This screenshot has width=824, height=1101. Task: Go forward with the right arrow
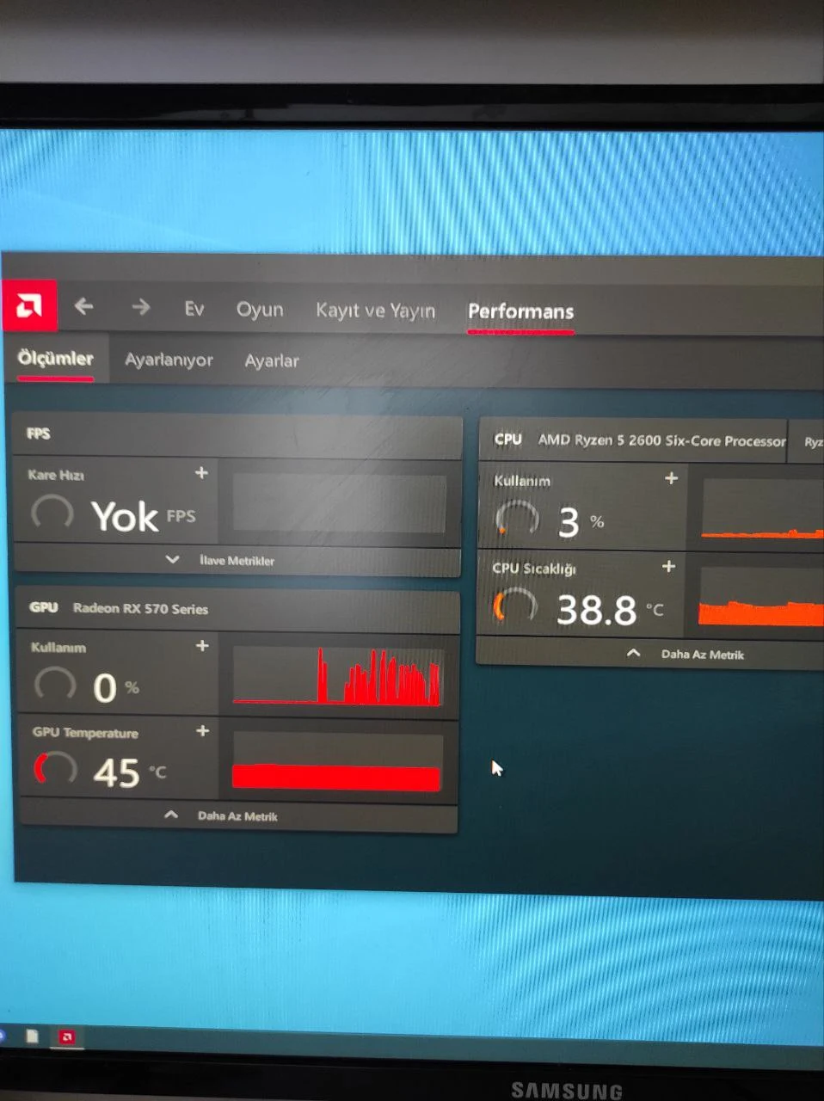[141, 307]
